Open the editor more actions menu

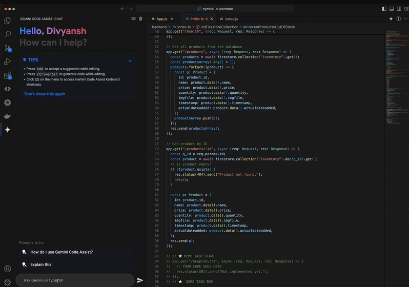pyautogui.click(x=405, y=19)
